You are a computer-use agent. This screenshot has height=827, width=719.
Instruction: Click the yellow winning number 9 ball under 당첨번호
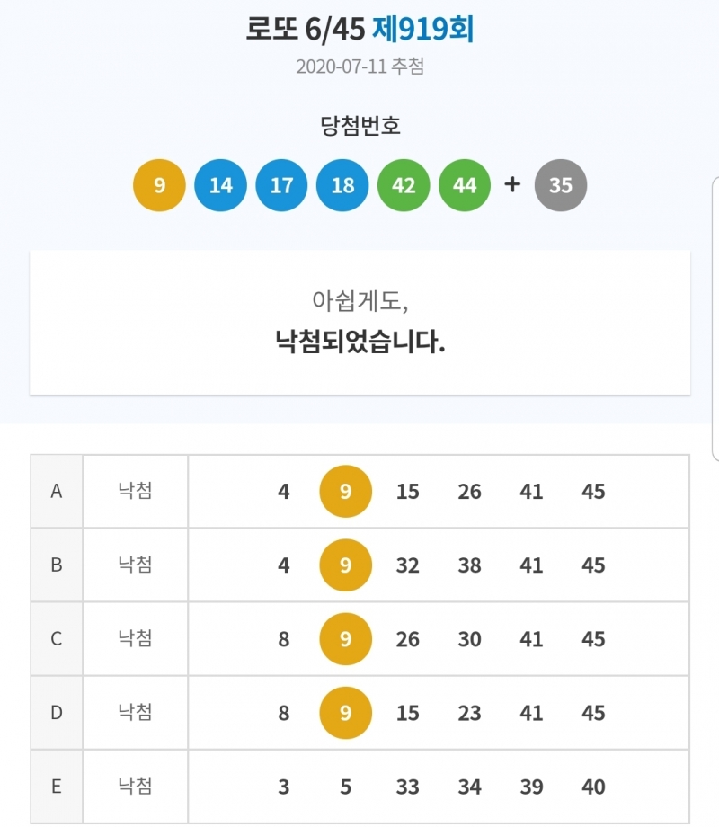[x=159, y=186]
